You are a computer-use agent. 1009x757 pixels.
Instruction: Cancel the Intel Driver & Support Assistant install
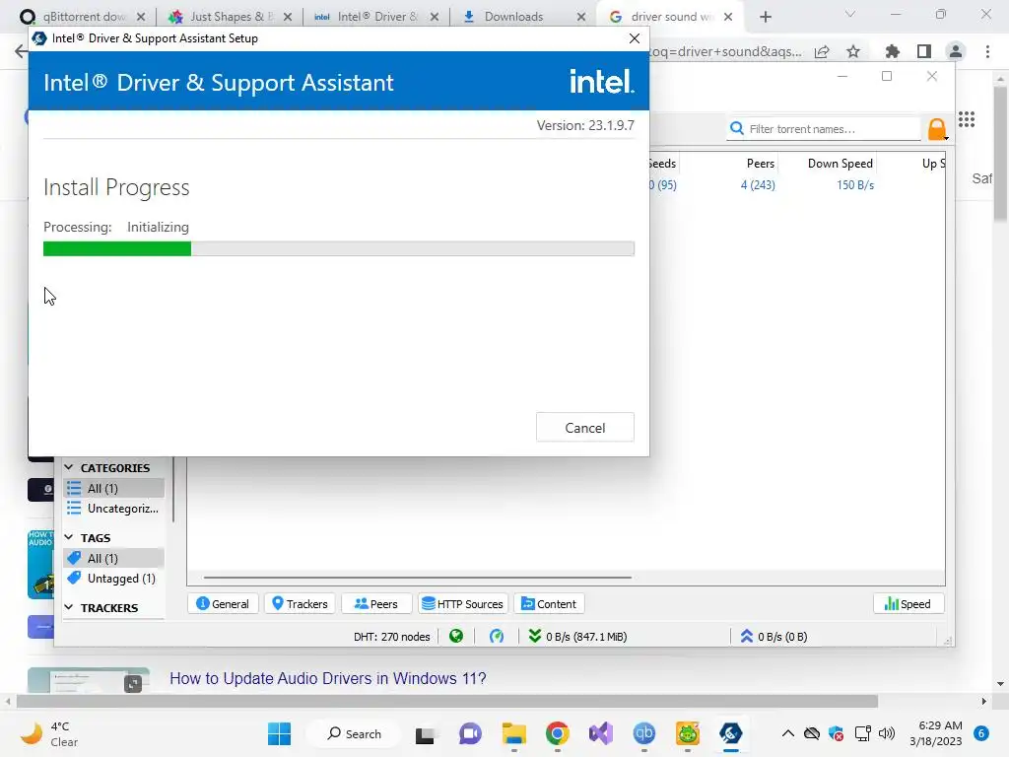pyautogui.click(x=584, y=428)
